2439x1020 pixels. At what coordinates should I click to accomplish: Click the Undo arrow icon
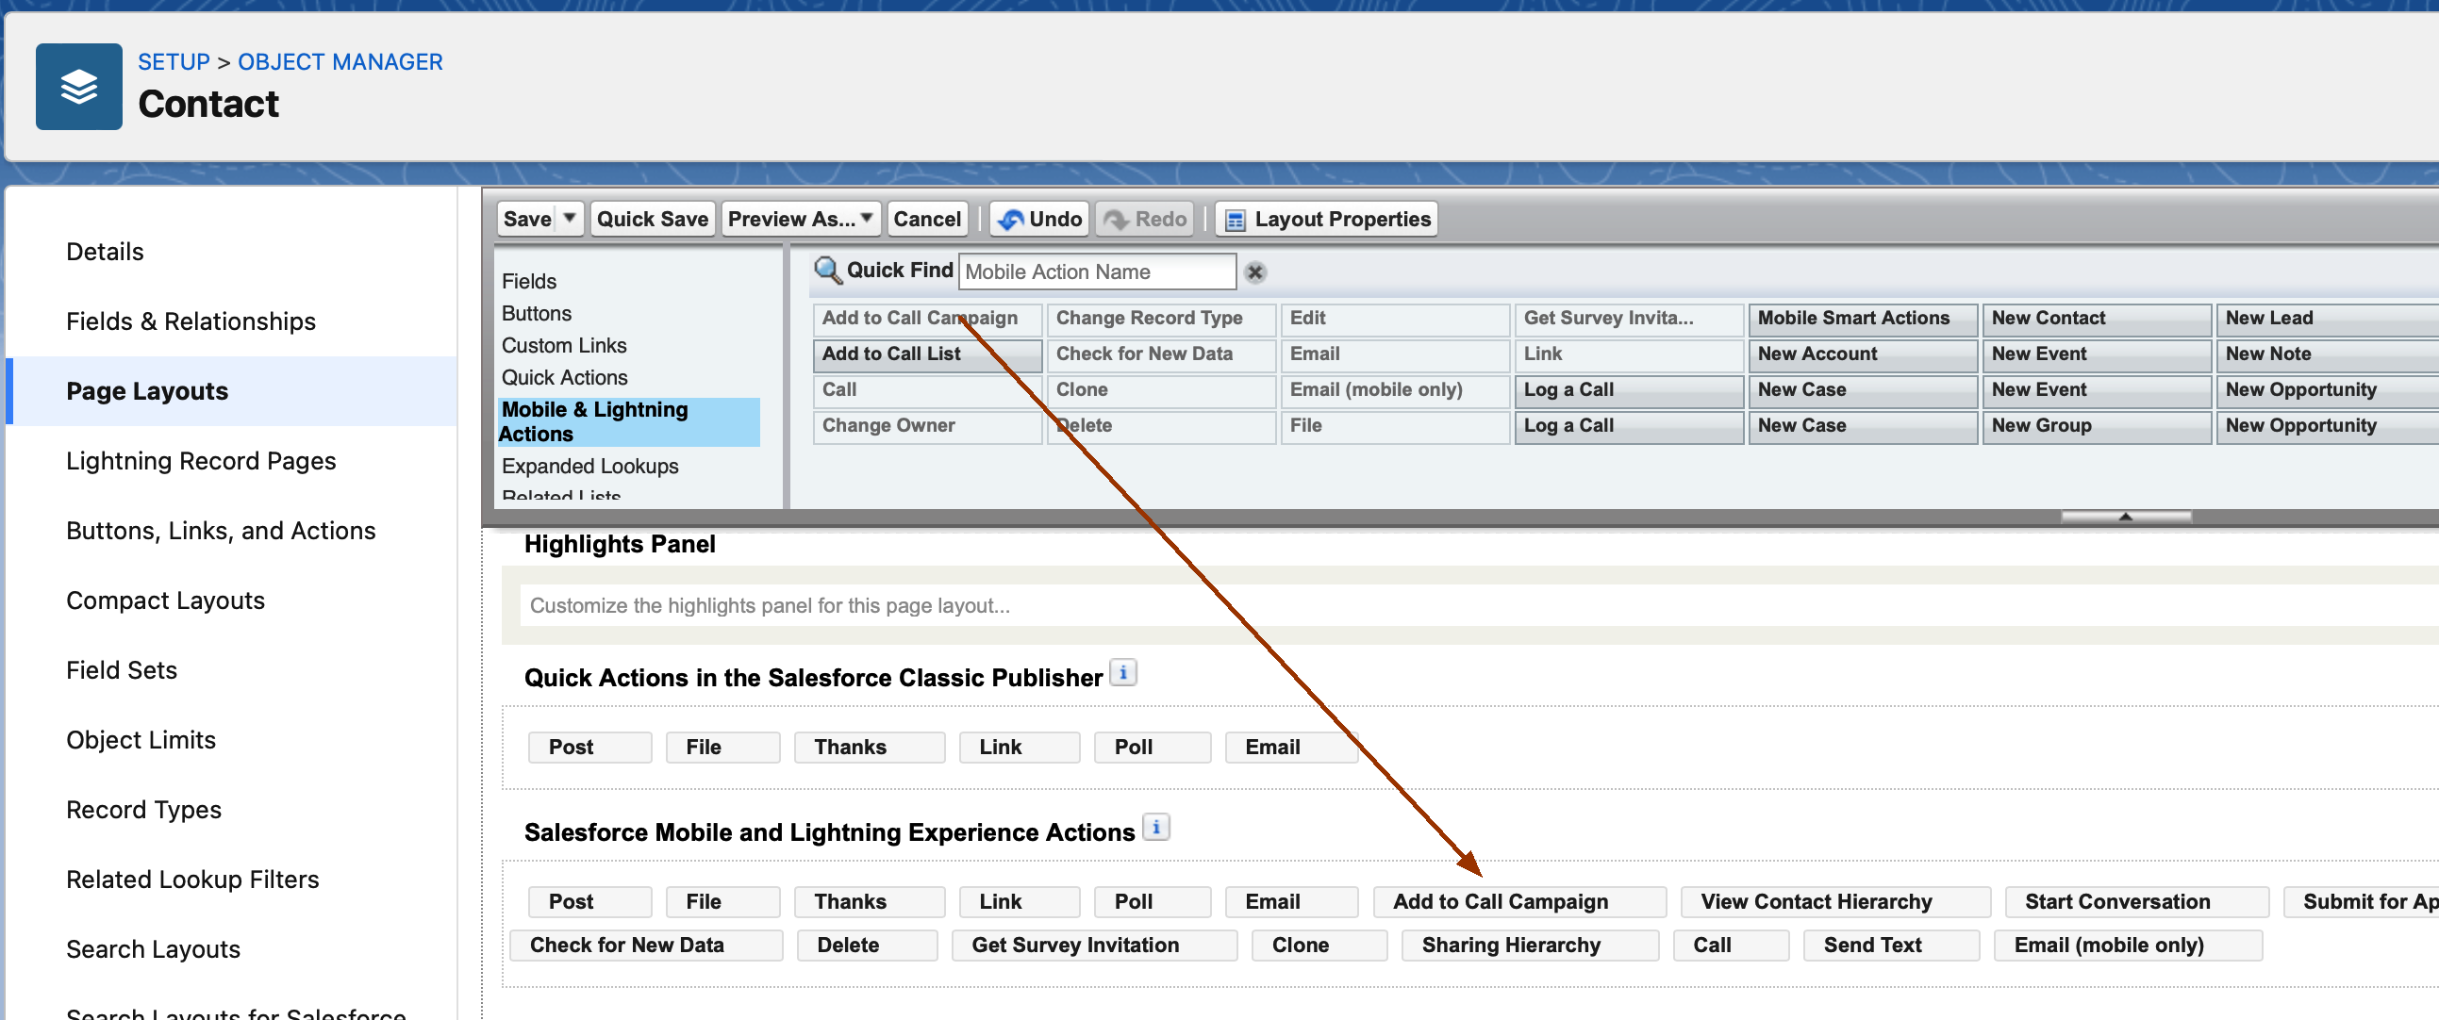coord(1010,220)
